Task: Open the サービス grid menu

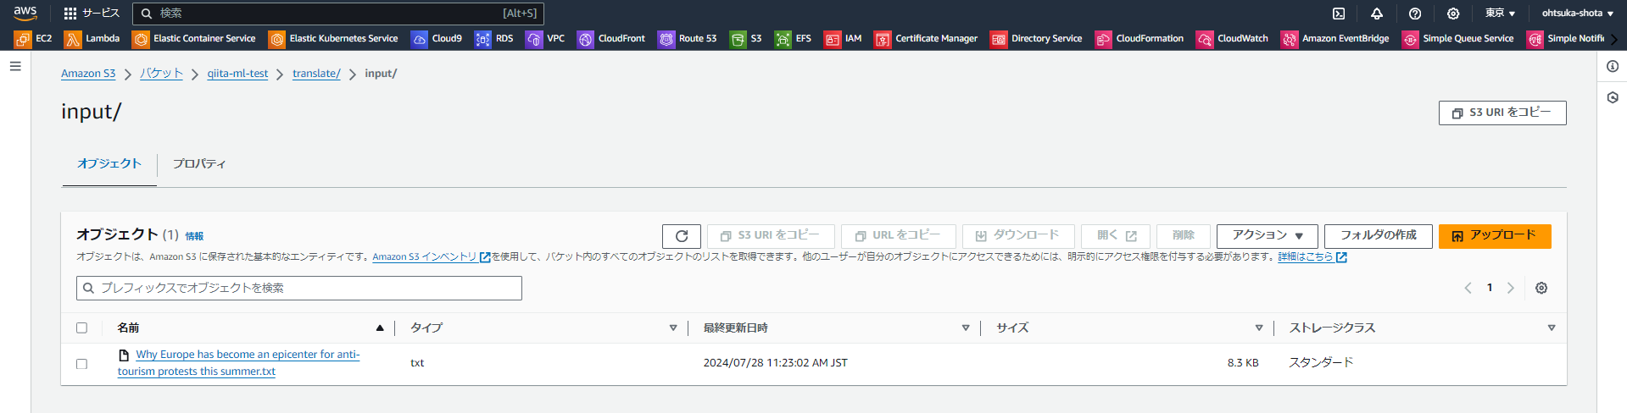Action: click(92, 13)
